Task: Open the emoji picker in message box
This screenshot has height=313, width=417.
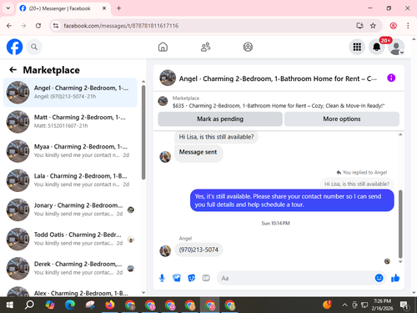Action: tap(379, 278)
